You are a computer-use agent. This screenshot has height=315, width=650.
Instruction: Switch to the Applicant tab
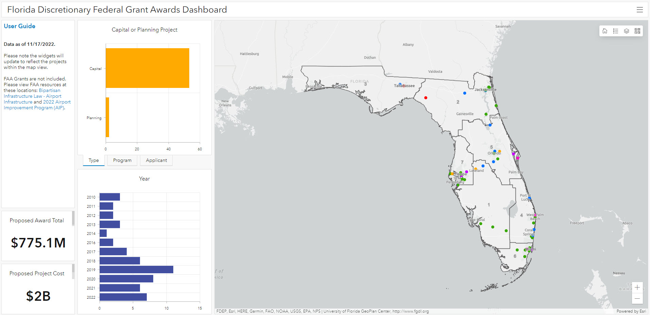(x=156, y=160)
